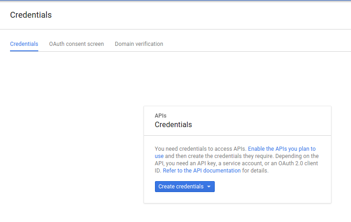Viewport: 351px width, 222px height.
Task: Click the wrapped 'use' link text
Action: click(159, 156)
